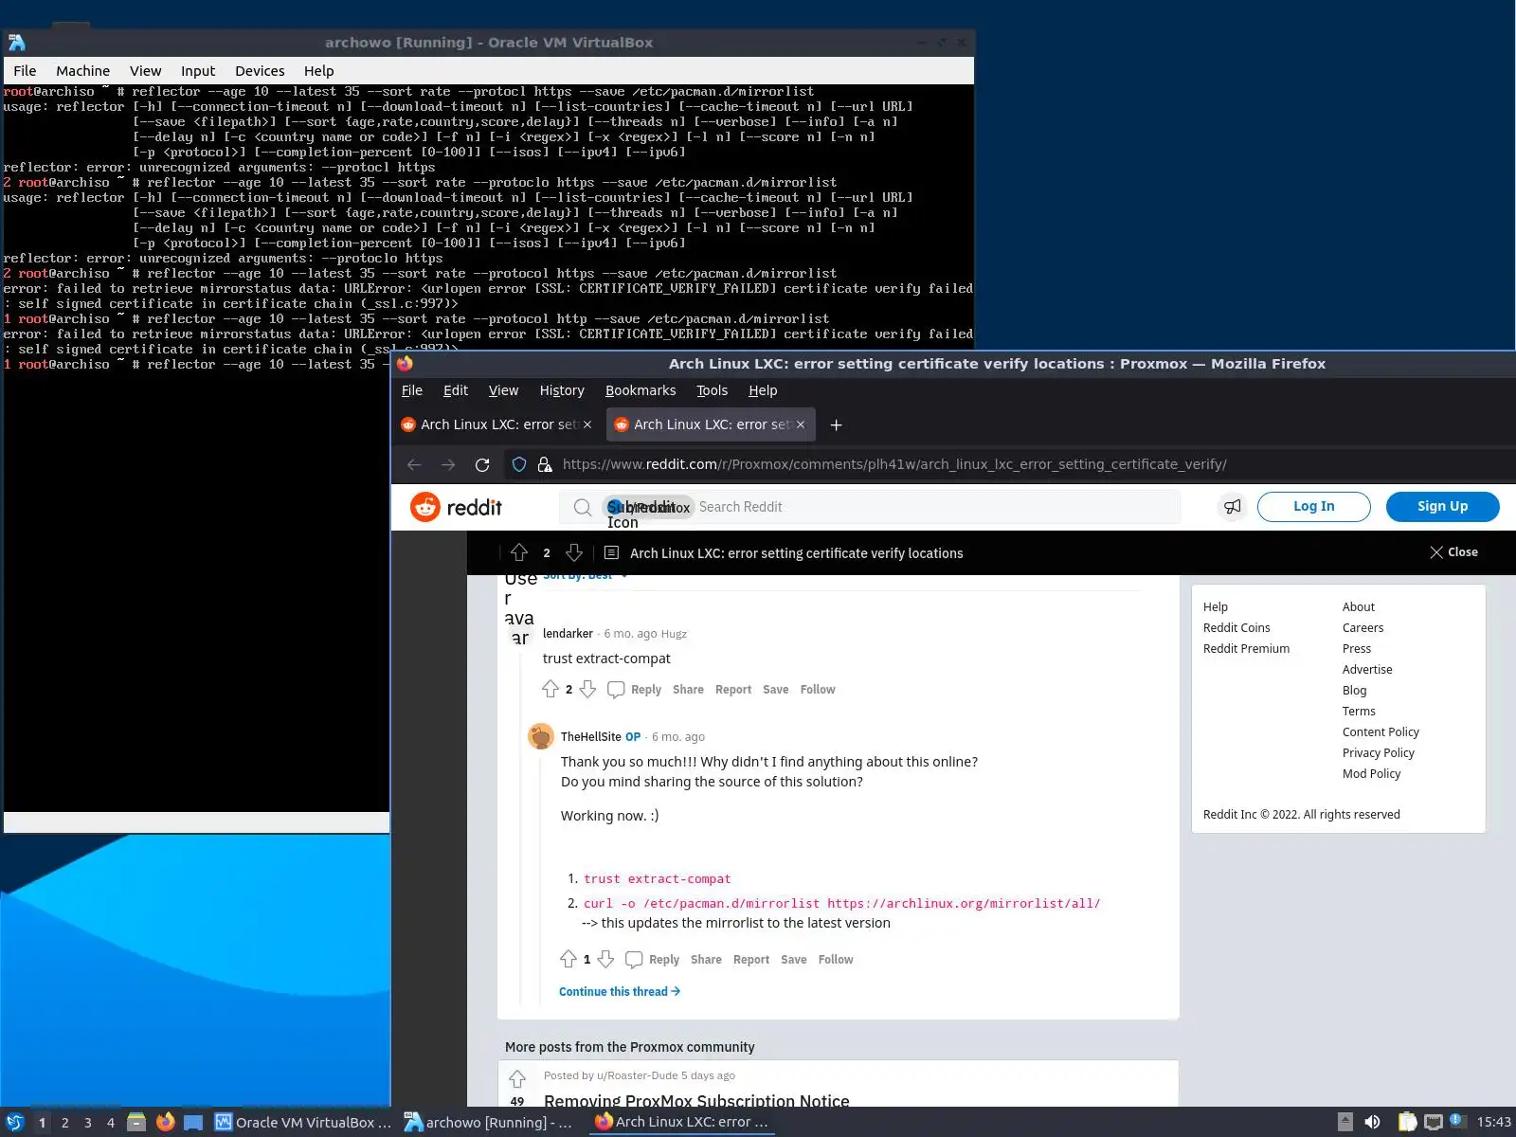Share lendarker's comment
1516x1137 pixels.
point(688,690)
